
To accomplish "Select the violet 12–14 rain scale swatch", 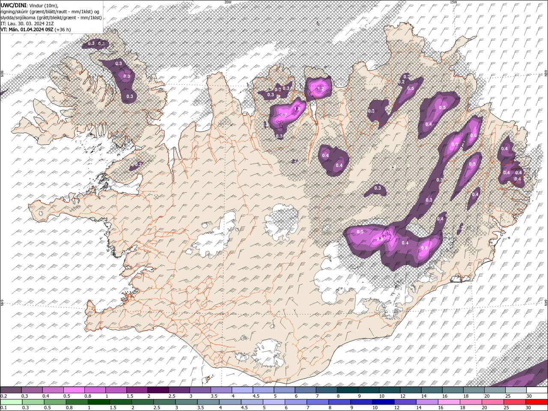I will point(405,402).
